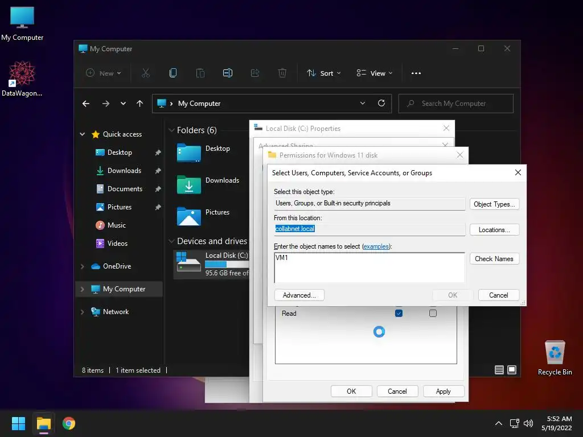Image resolution: width=583 pixels, height=437 pixels.
Task: Collapse the Devices and drives group
Action: 171,241
